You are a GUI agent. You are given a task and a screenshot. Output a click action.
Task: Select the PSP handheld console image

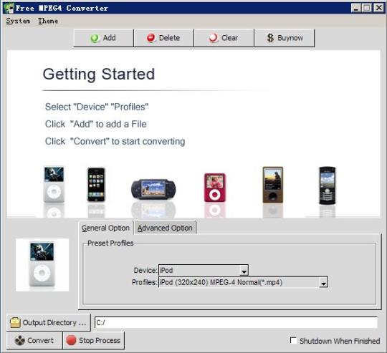(x=153, y=189)
